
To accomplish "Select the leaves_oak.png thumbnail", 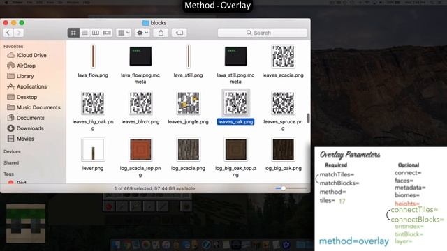I will pyautogui.click(x=236, y=102).
